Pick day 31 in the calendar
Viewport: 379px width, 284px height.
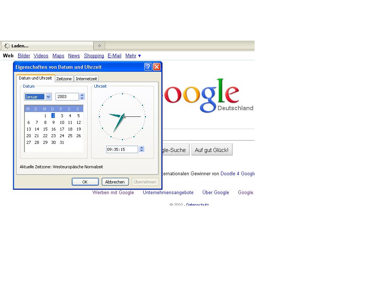[x=62, y=142]
